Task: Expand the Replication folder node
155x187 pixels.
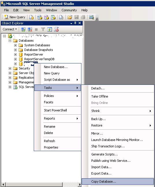Action: (x=10, y=78)
